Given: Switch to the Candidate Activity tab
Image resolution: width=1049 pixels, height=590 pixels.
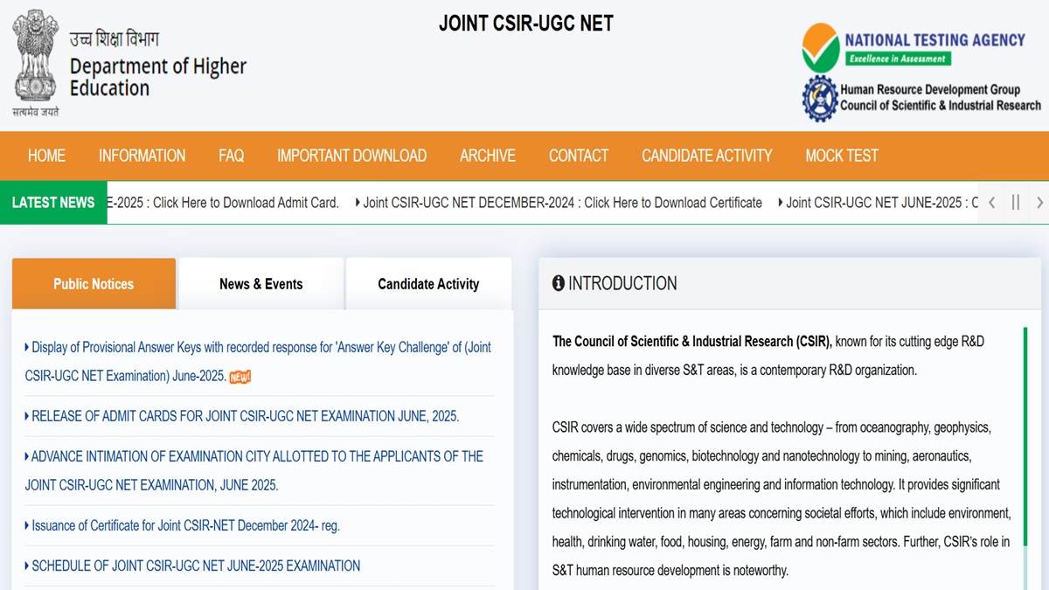Looking at the screenshot, I should (x=428, y=283).
